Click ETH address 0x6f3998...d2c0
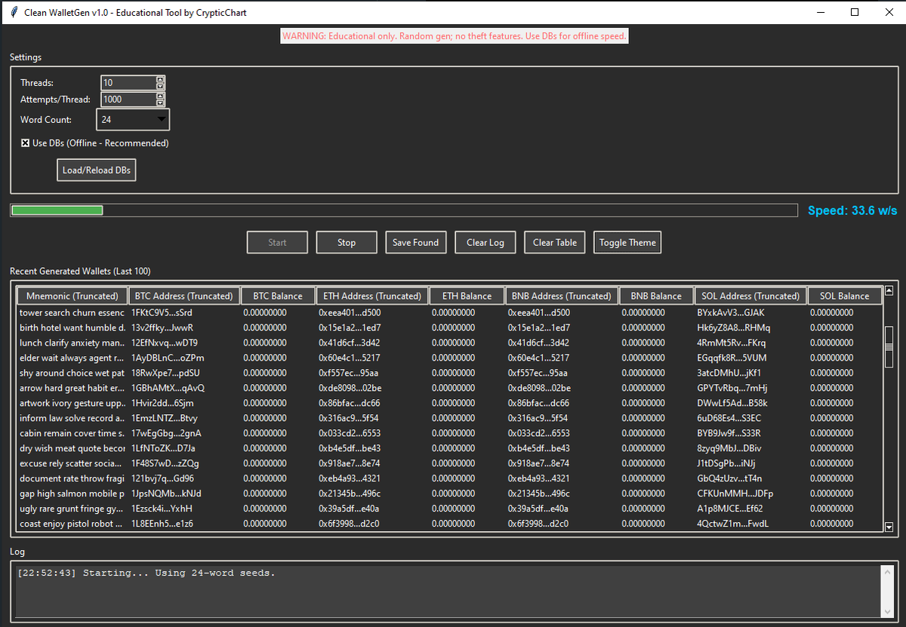Screen dimensions: 906x627 pyautogui.click(x=349, y=524)
